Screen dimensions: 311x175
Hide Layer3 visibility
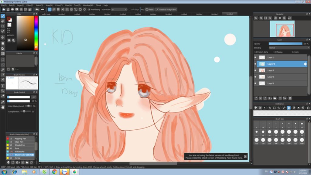coord(255,70)
